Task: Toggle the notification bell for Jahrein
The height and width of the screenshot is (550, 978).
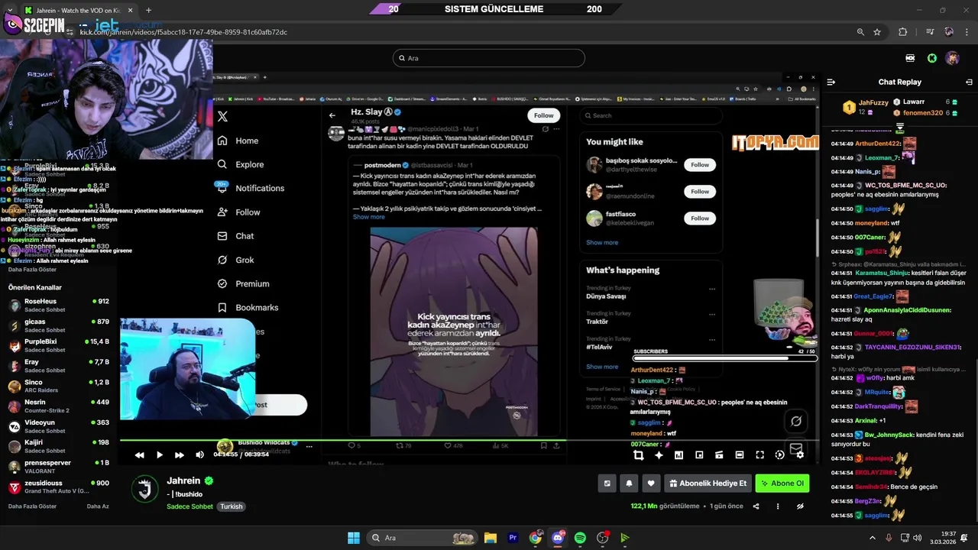Action: click(629, 484)
